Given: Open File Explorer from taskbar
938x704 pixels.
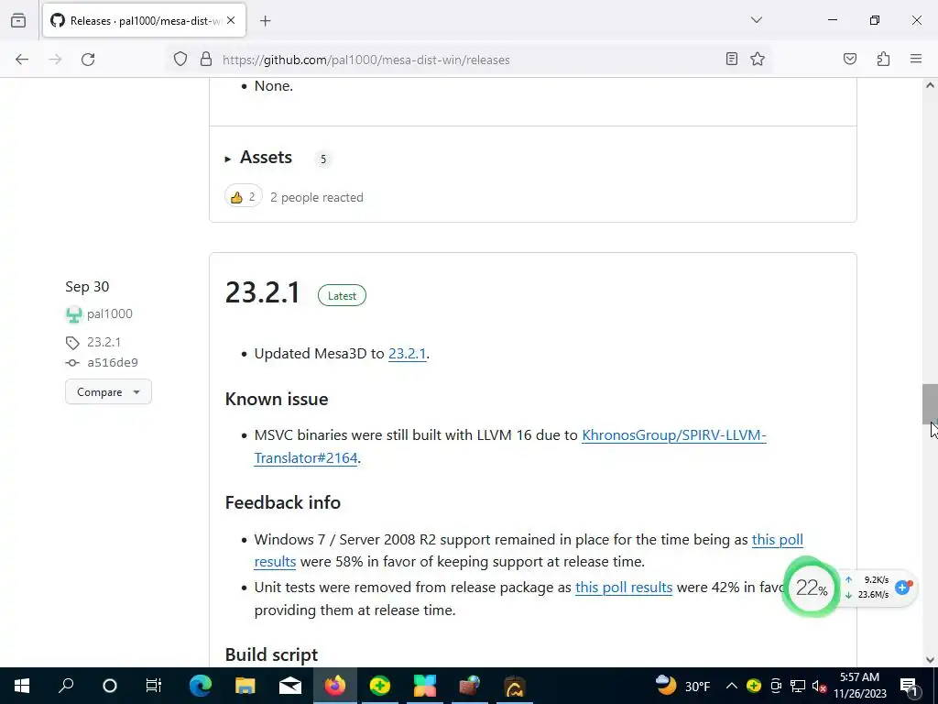Looking at the screenshot, I should [x=245, y=686].
